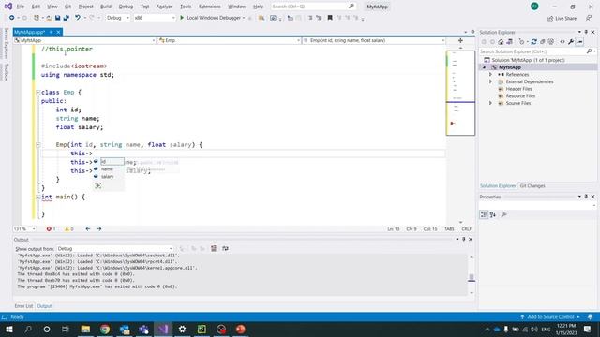Toggle Preview Selected Items in Solution Explorer

579,42
